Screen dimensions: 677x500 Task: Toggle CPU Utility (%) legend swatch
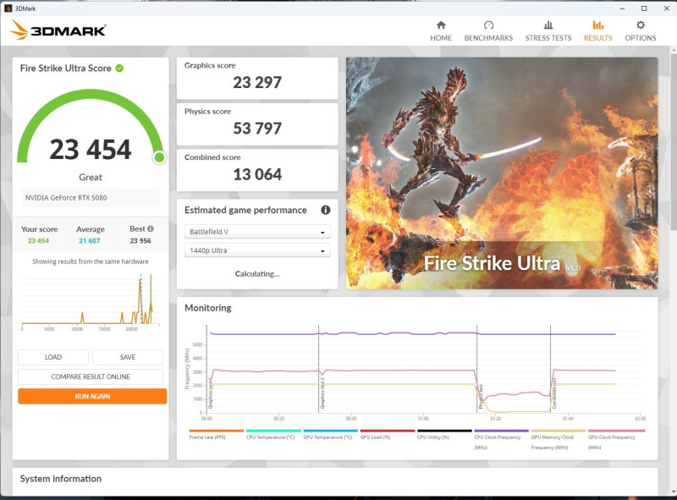click(x=444, y=431)
